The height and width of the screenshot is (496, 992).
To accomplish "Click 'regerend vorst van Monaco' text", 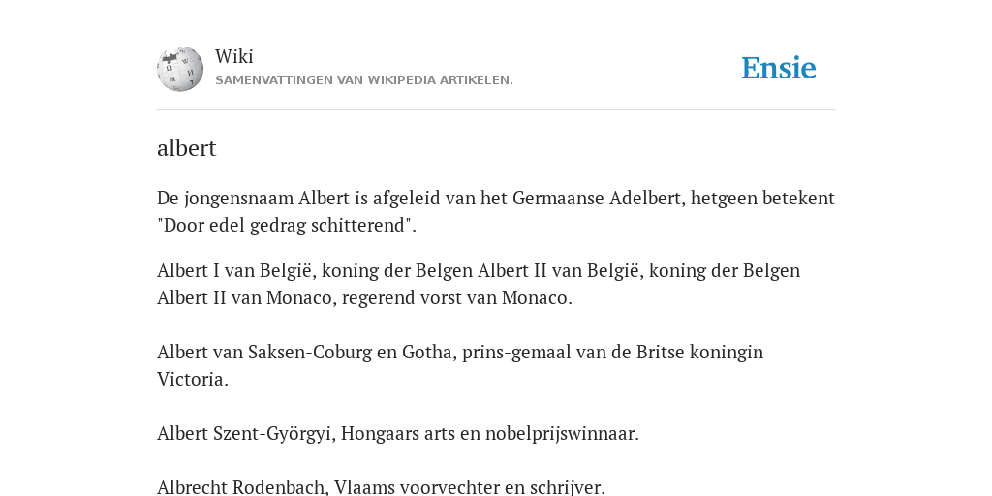I will point(454,298).
